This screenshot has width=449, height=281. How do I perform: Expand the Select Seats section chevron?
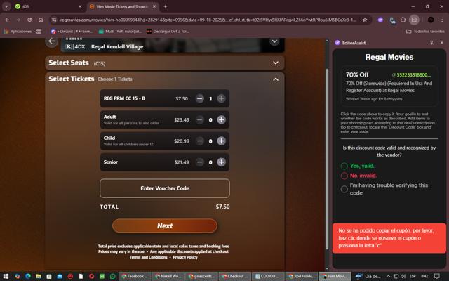point(276,63)
